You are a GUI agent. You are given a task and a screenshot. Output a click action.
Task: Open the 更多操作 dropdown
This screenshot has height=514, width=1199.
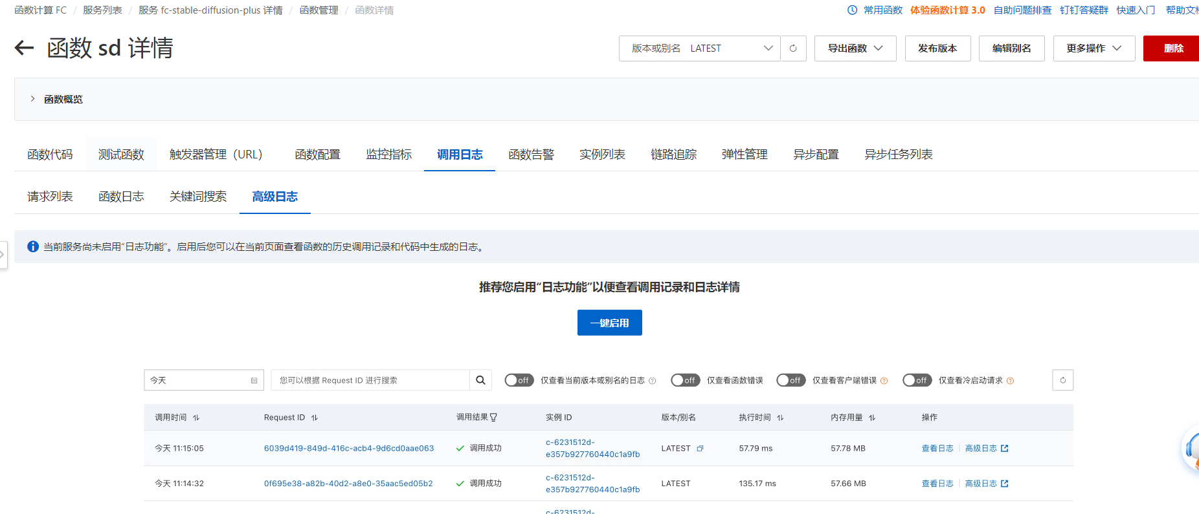coord(1094,48)
